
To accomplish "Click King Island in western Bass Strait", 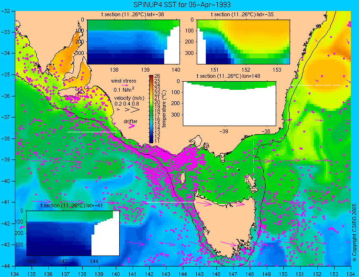I will coord(183,178).
